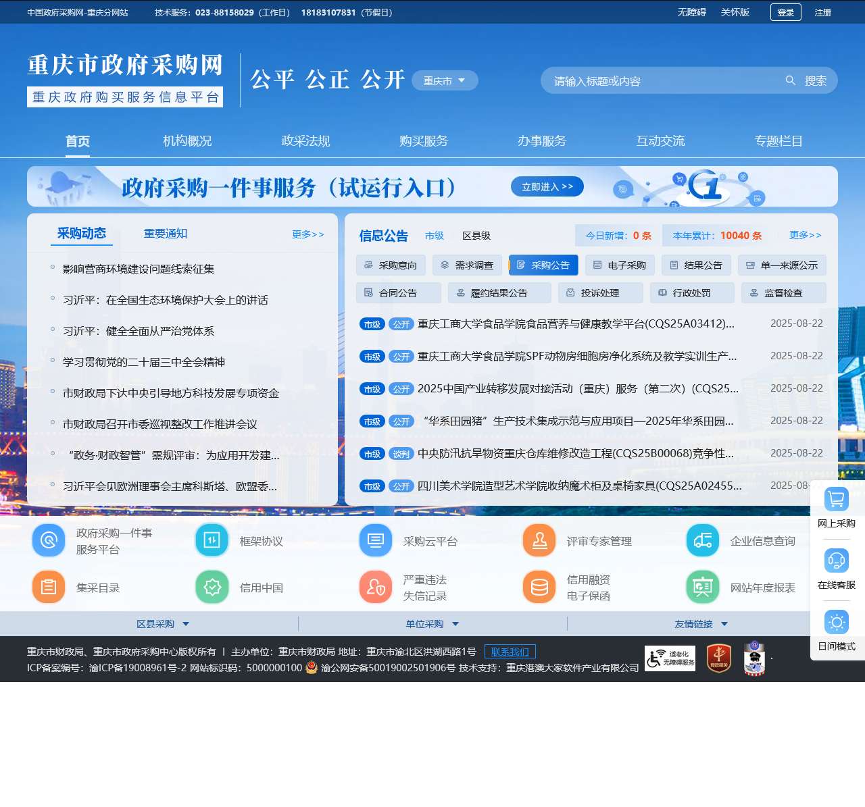Select the 评审专家管理 icon
The height and width of the screenshot is (807, 865).
[x=539, y=540]
